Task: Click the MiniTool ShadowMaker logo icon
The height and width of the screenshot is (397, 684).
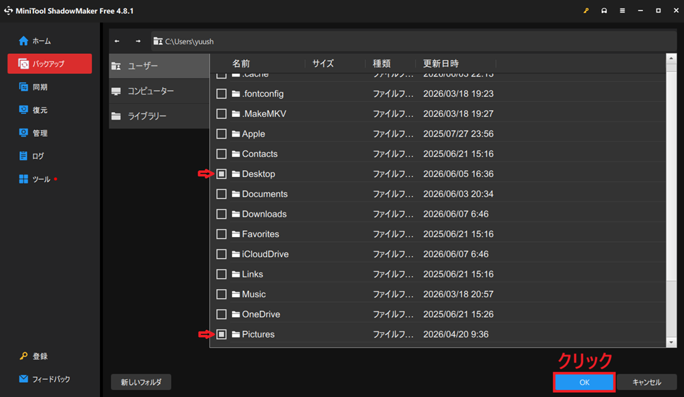Action: pyautogui.click(x=8, y=10)
